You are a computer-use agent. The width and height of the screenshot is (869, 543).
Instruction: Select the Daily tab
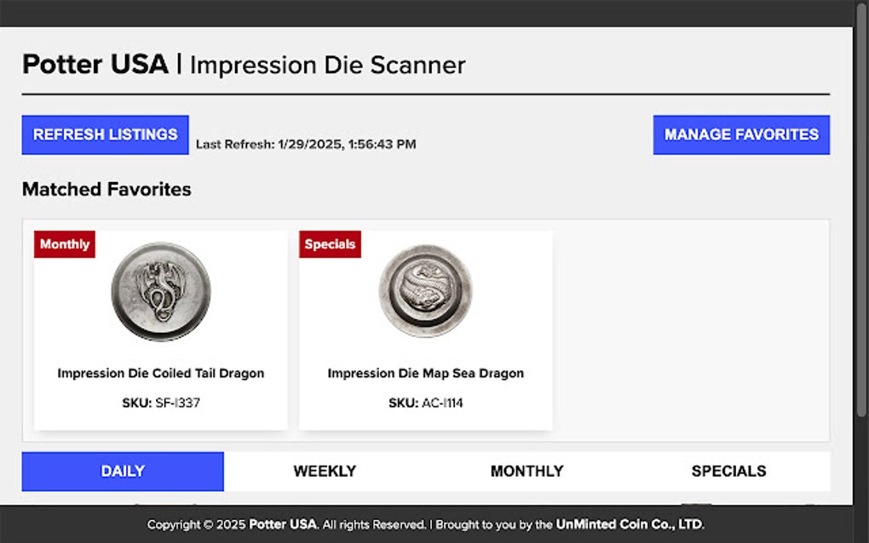[x=122, y=471]
